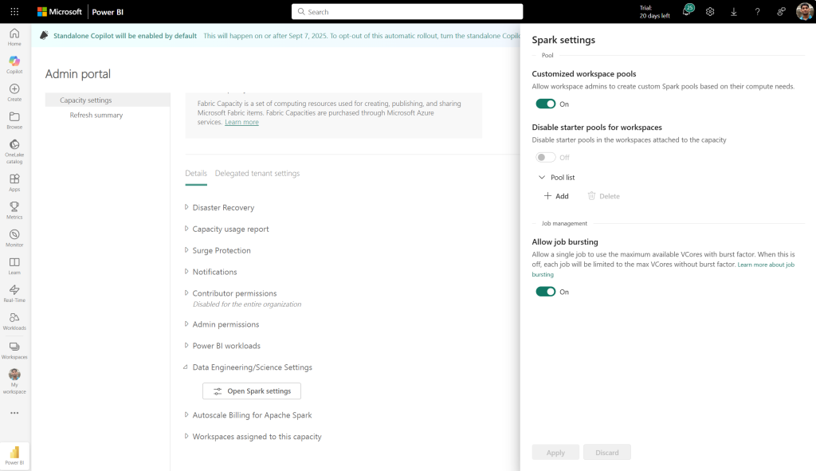Open the OneLake catalog in sidebar
The width and height of the screenshot is (816, 471).
(x=14, y=148)
